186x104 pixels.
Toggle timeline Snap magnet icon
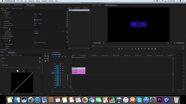pos(56,57)
